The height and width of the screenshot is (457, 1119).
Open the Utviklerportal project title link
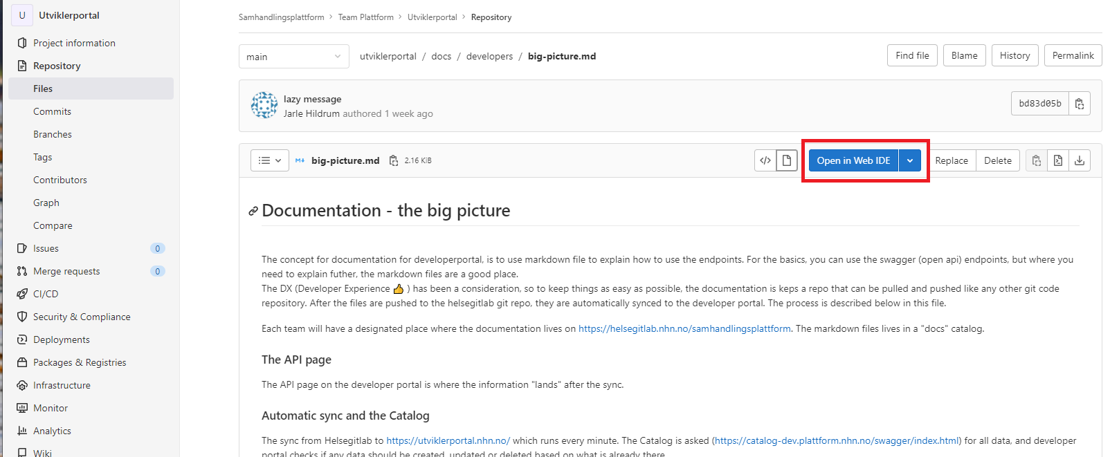click(x=69, y=15)
